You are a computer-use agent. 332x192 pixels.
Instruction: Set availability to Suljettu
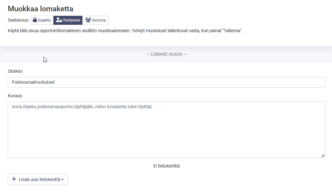pos(42,20)
